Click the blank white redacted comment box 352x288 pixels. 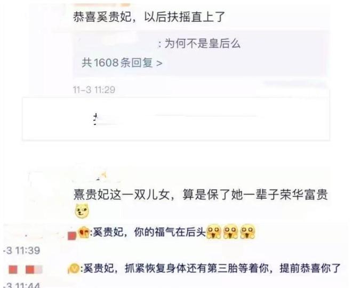coord(176,118)
